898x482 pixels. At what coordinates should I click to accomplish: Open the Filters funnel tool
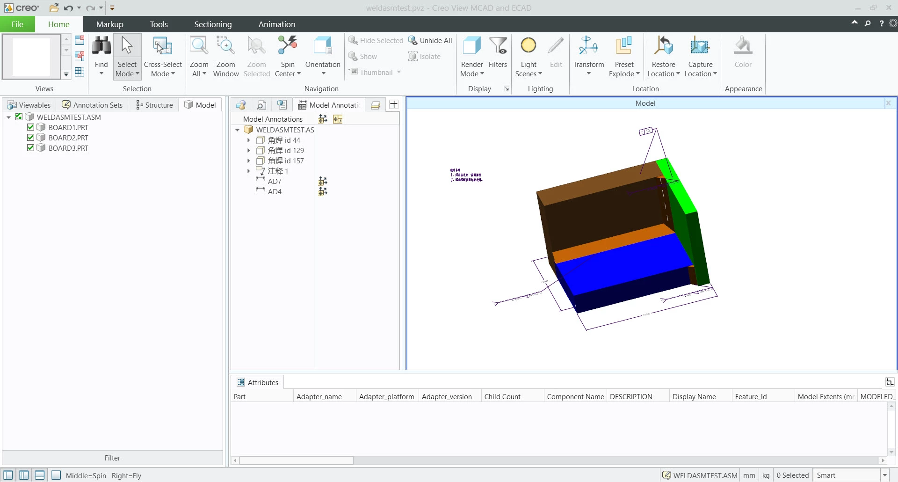tap(498, 52)
